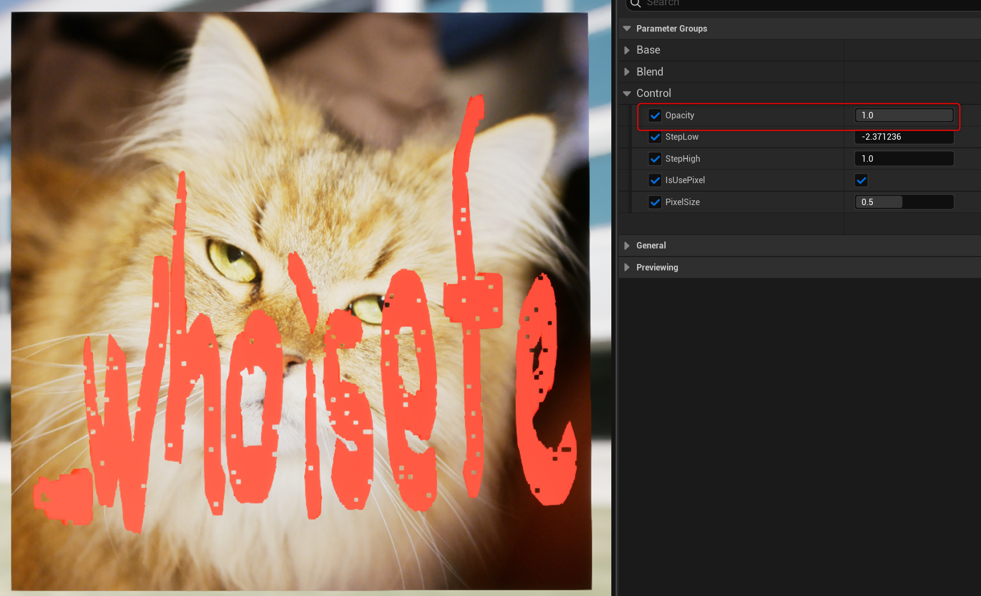Click the Blend group heading text
The width and height of the screenshot is (981, 596).
[649, 72]
